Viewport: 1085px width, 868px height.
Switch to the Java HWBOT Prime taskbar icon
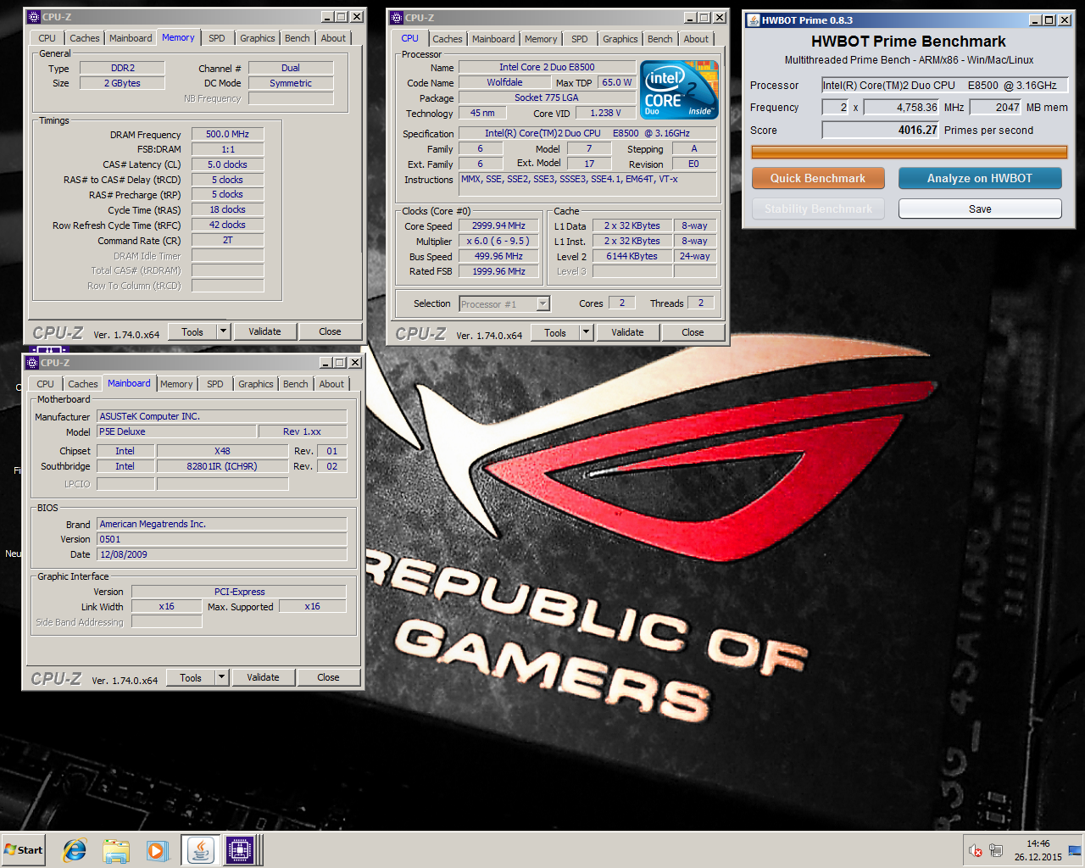click(x=200, y=850)
